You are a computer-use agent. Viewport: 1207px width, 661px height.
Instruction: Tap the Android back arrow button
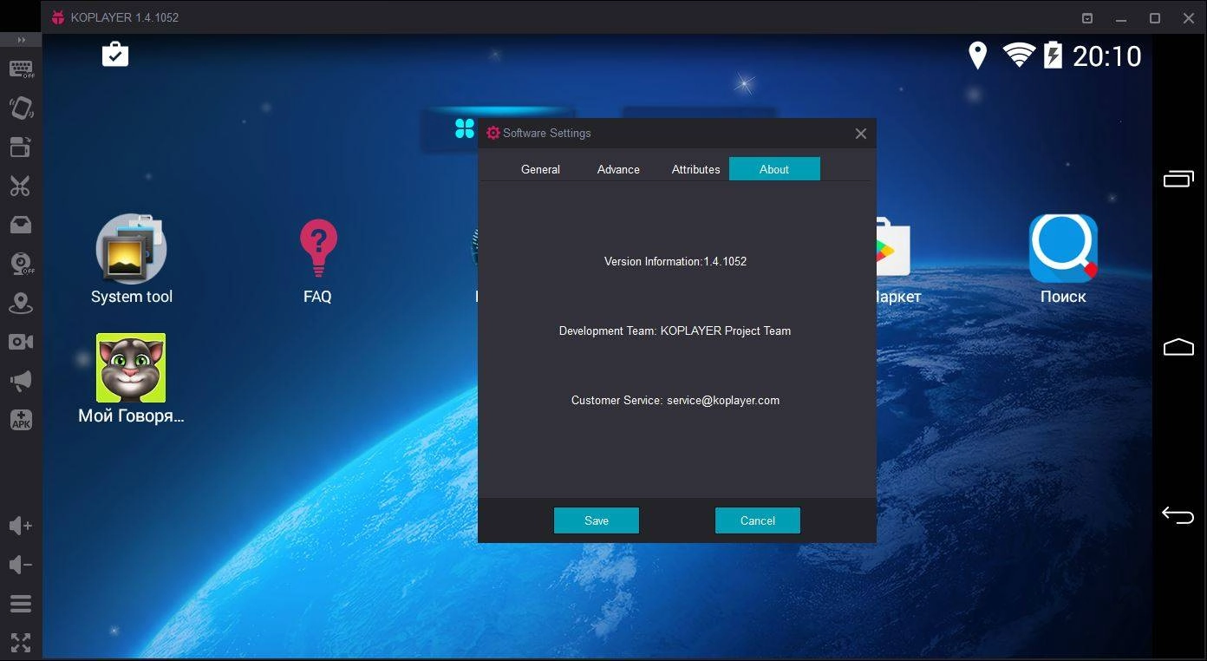(x=1178, y=515)
